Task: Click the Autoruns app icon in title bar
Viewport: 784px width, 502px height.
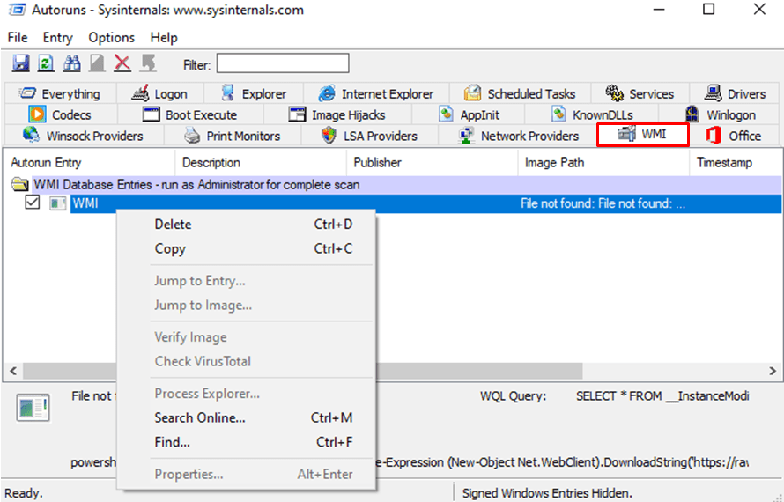Action: (x=17, y=10)
